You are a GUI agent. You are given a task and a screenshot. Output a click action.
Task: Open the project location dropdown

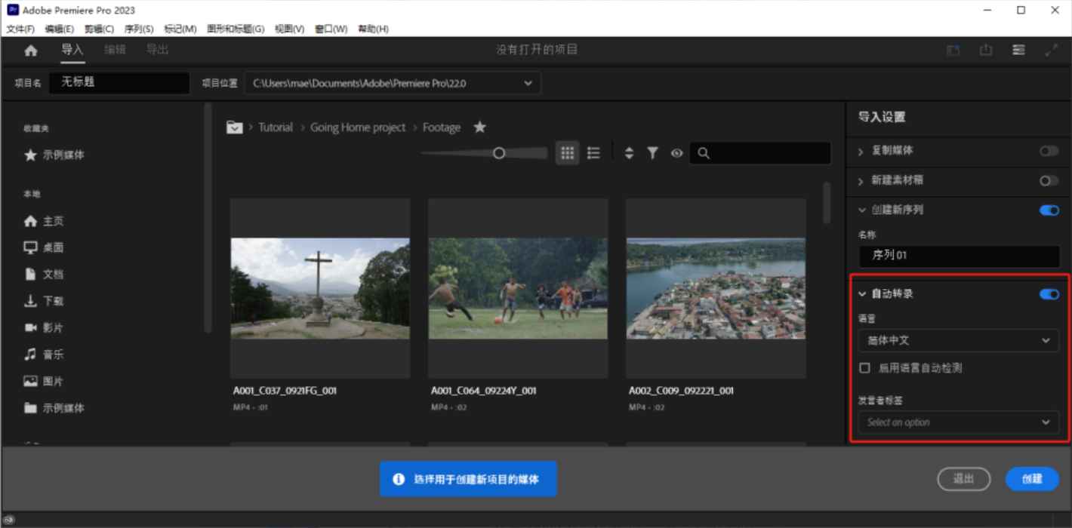tap(528, 83)
